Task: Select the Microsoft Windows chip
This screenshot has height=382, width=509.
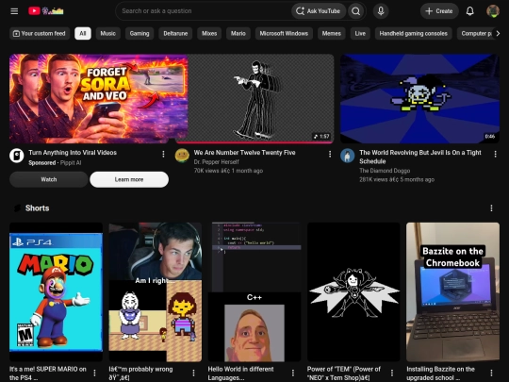Action: pyautogui.click(x=284, y=33)
